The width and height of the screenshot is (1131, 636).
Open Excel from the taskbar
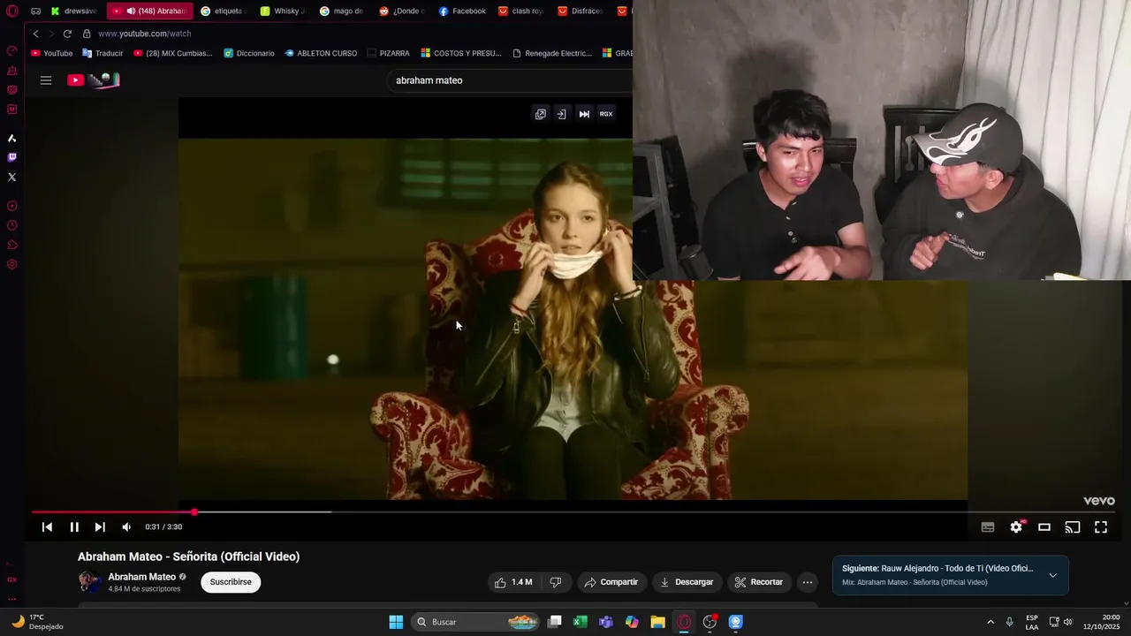(580, 622)
